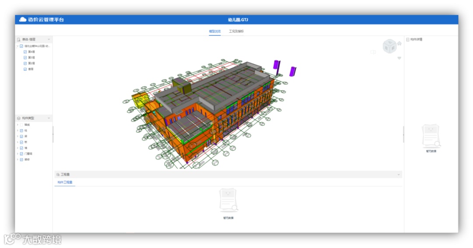Image resolution: width=473 pixels, height=248 pixels.
Task: Click the 第3层 floor label
Action: pyautogui.click(x=32, y=58)
